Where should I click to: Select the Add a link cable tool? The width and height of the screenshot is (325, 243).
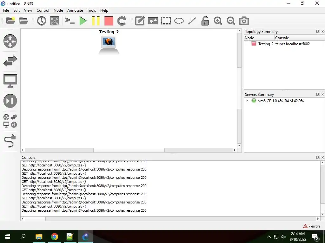coord(10,141)
